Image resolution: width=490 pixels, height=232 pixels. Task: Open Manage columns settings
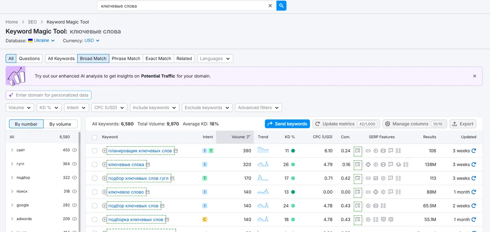415,124
